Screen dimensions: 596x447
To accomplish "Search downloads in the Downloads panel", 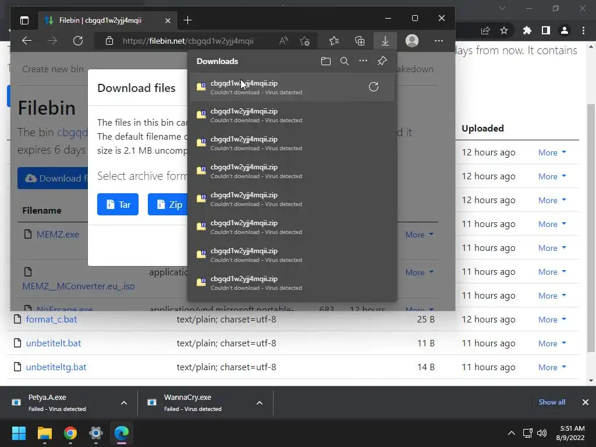I will (x=345, y=61).
